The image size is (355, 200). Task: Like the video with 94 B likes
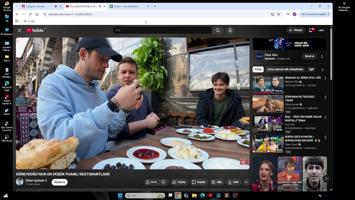[x=151, y=182]
